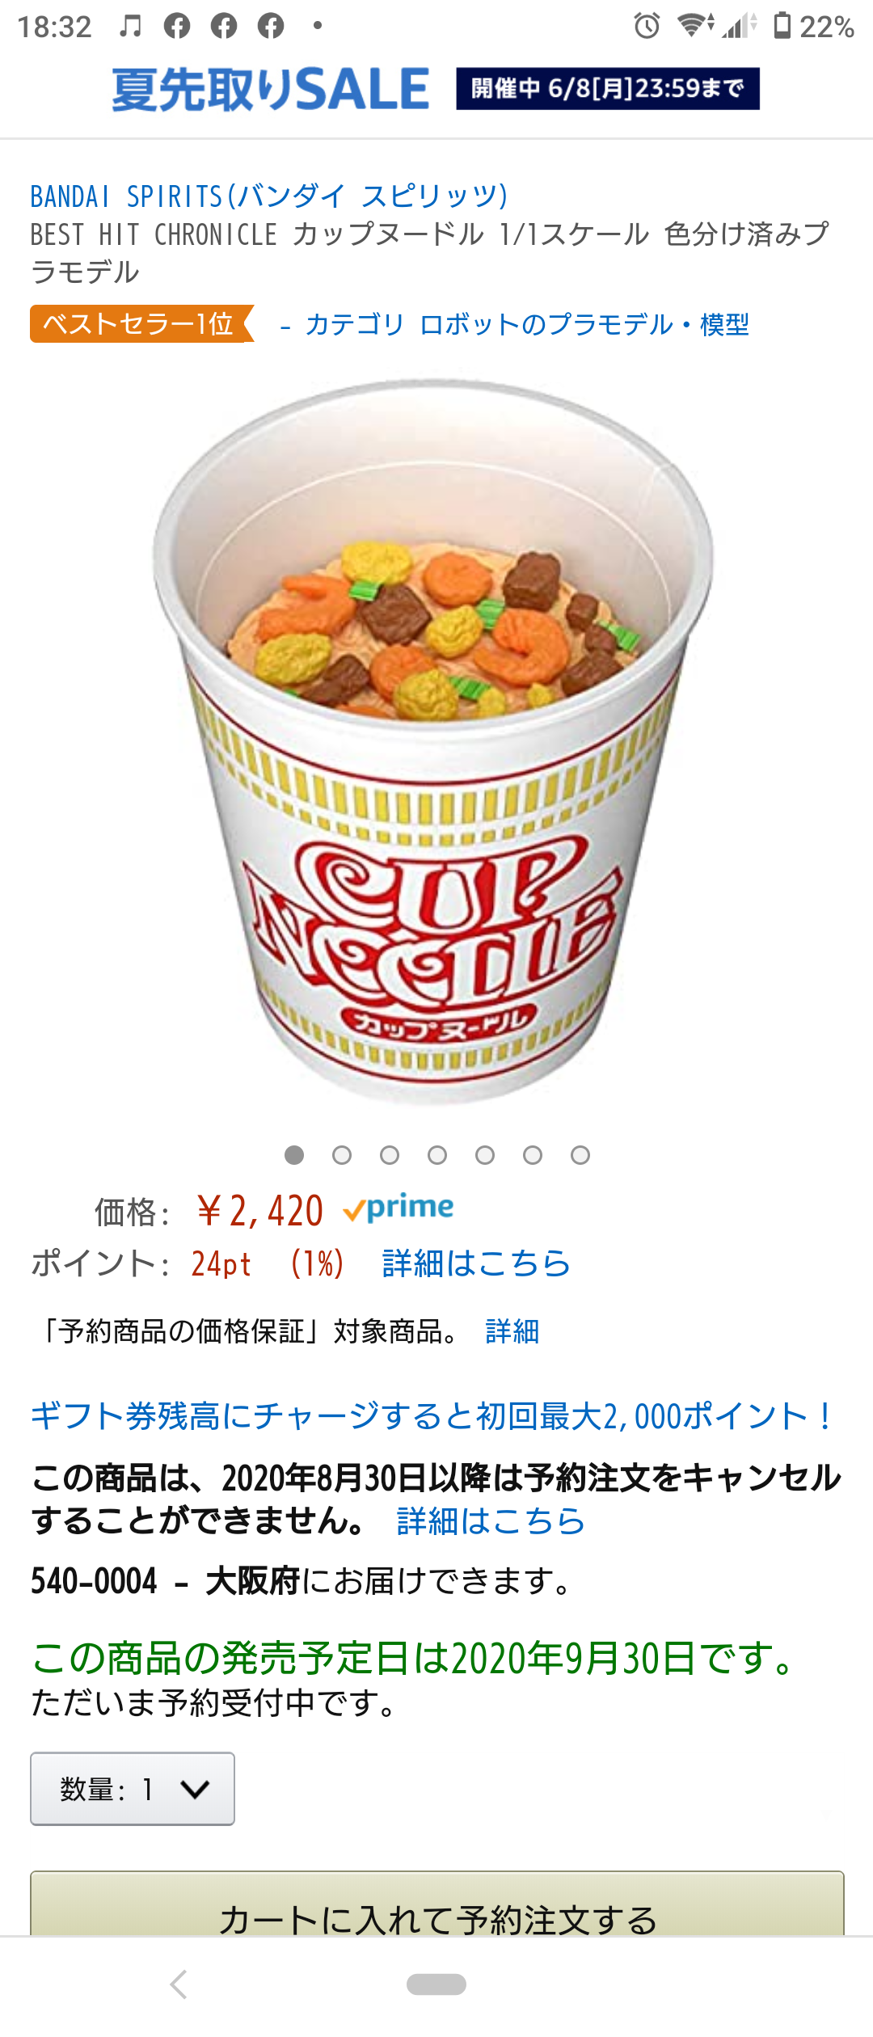Image resolution: width=873 pixels, height=2037 pixels.
Task: Tap the prime badge next to price
Action: pos(398,1208)
